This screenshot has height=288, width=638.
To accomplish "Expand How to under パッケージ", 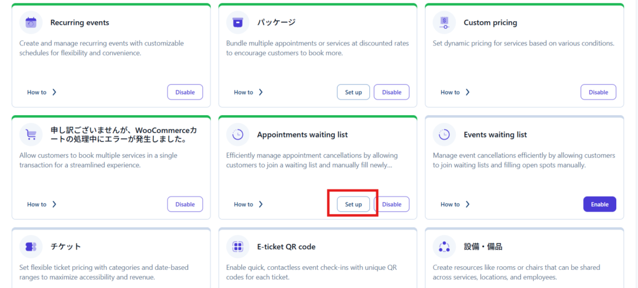I will click(x=249, y=92).
